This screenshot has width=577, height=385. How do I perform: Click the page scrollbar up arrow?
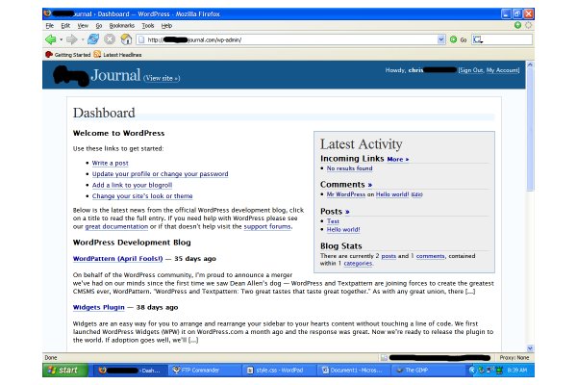(530, 64)
